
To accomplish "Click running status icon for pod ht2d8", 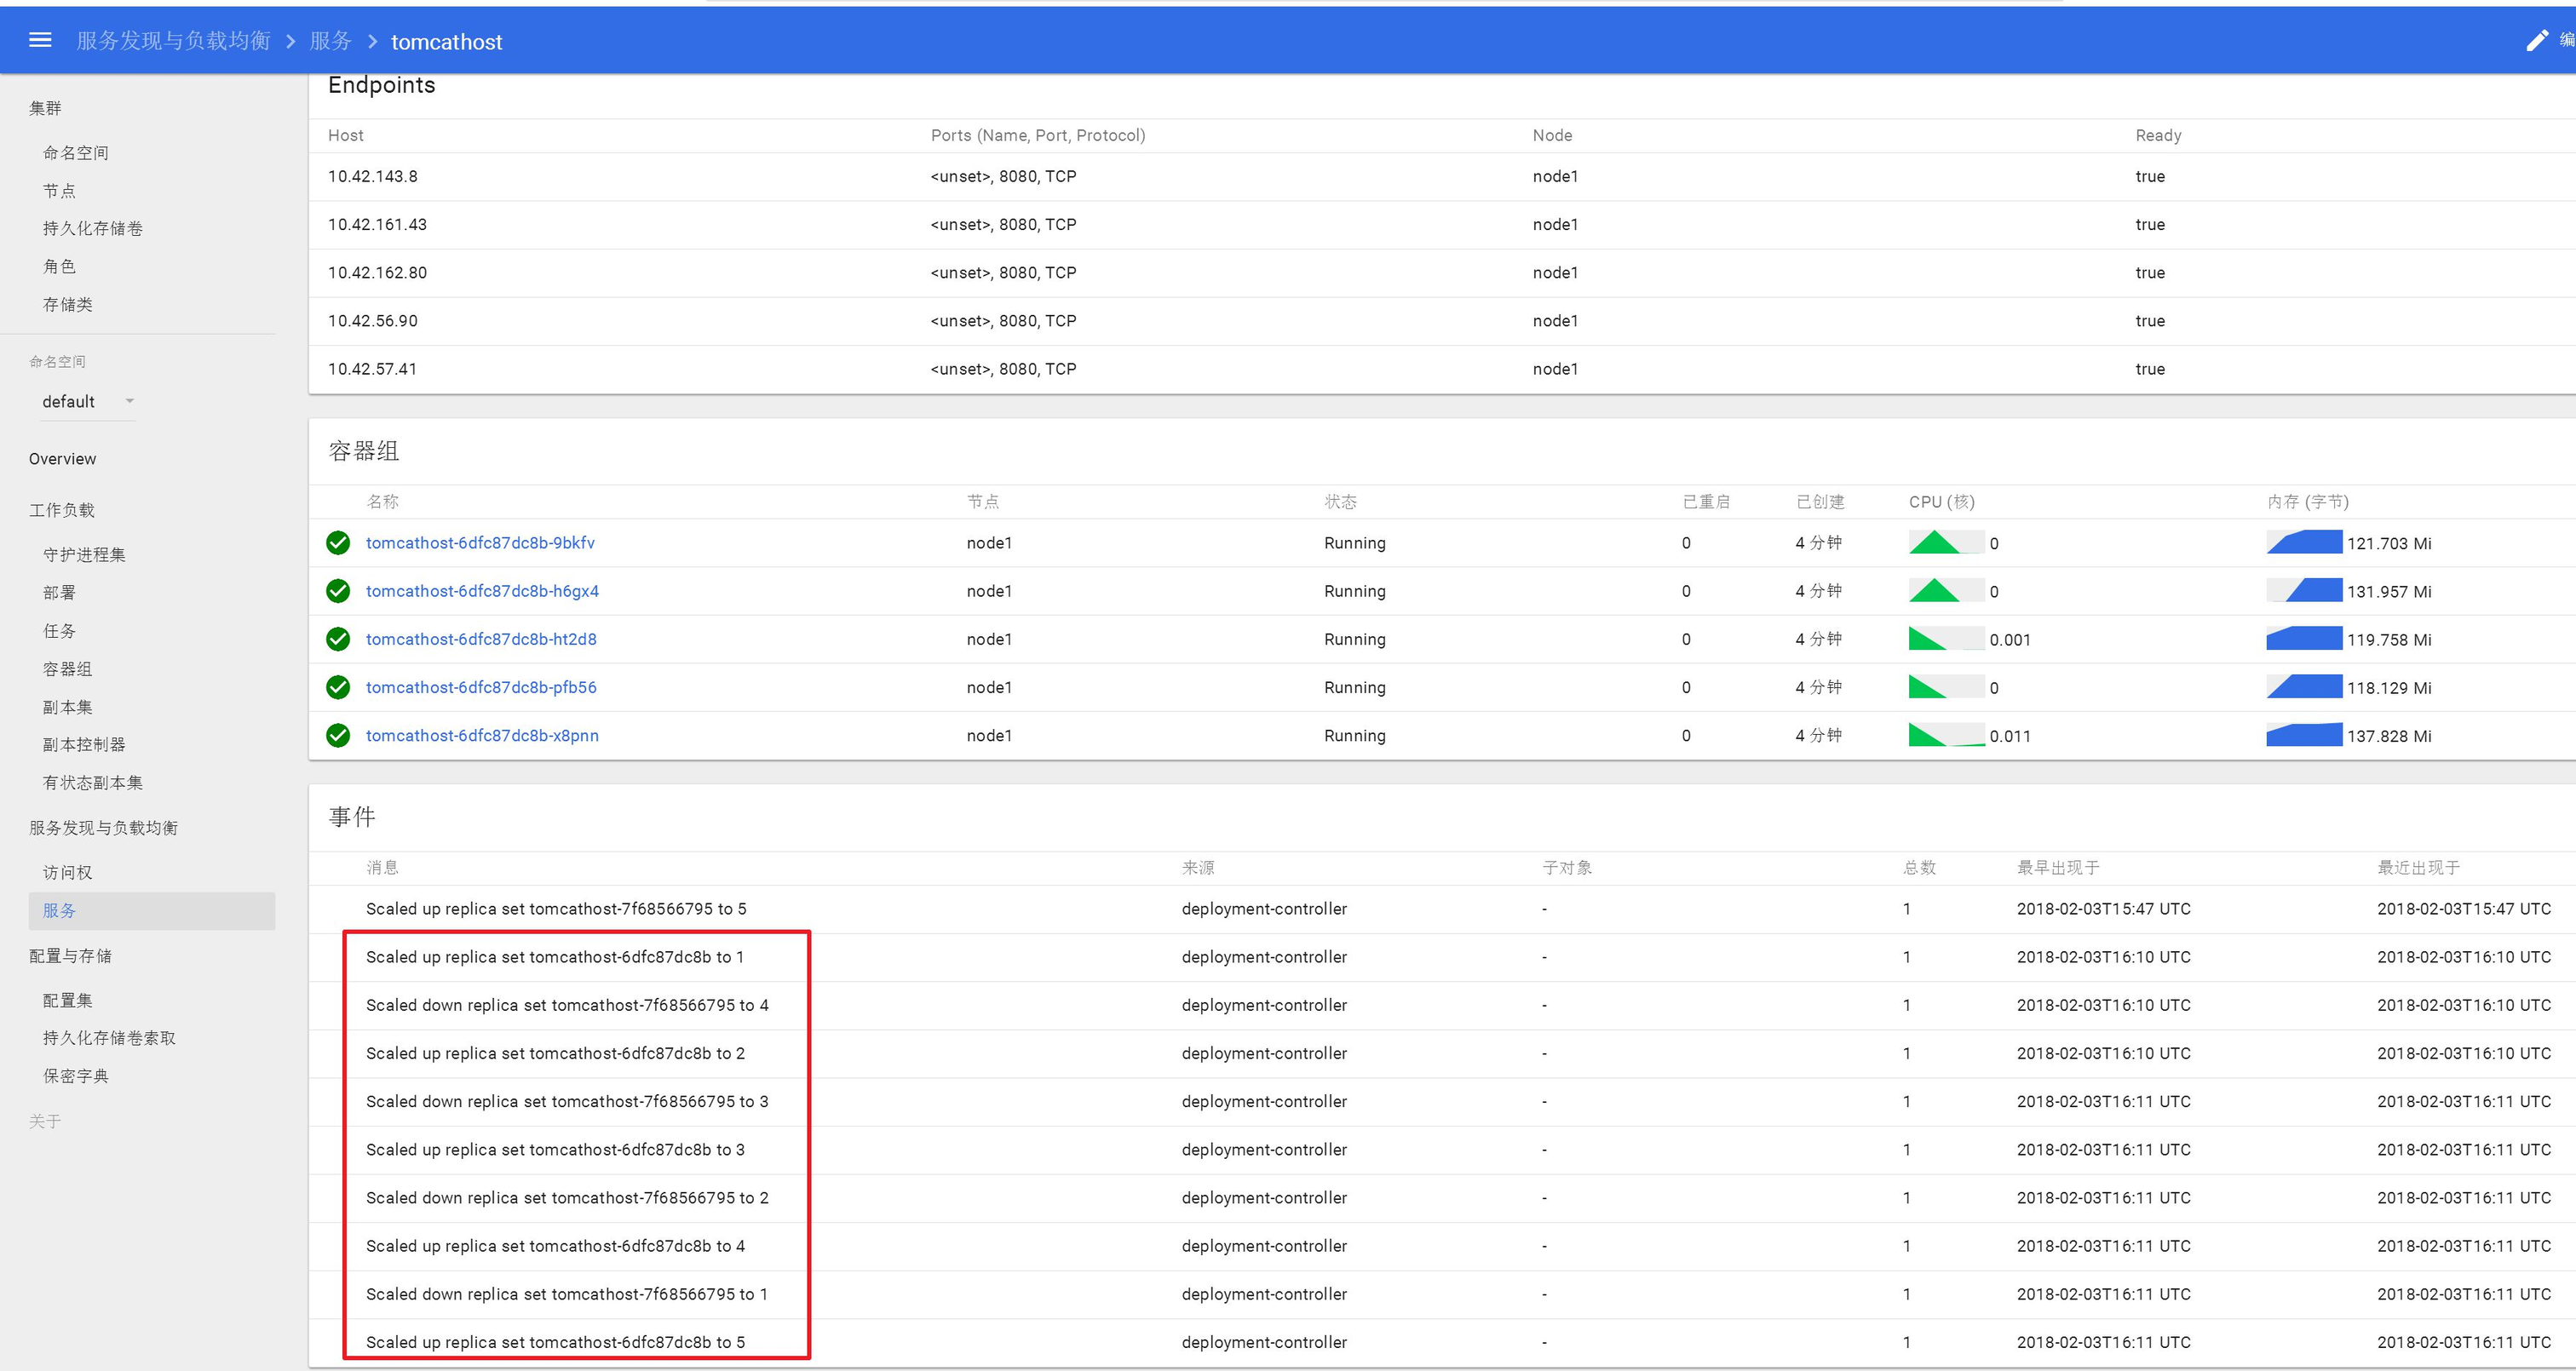I will tap(338, 639).
